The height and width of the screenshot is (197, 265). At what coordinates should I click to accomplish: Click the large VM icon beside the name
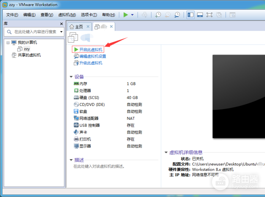pos(73,37)
